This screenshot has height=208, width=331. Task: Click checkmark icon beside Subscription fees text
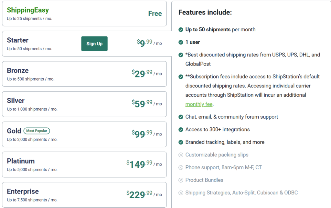point(181,77)
